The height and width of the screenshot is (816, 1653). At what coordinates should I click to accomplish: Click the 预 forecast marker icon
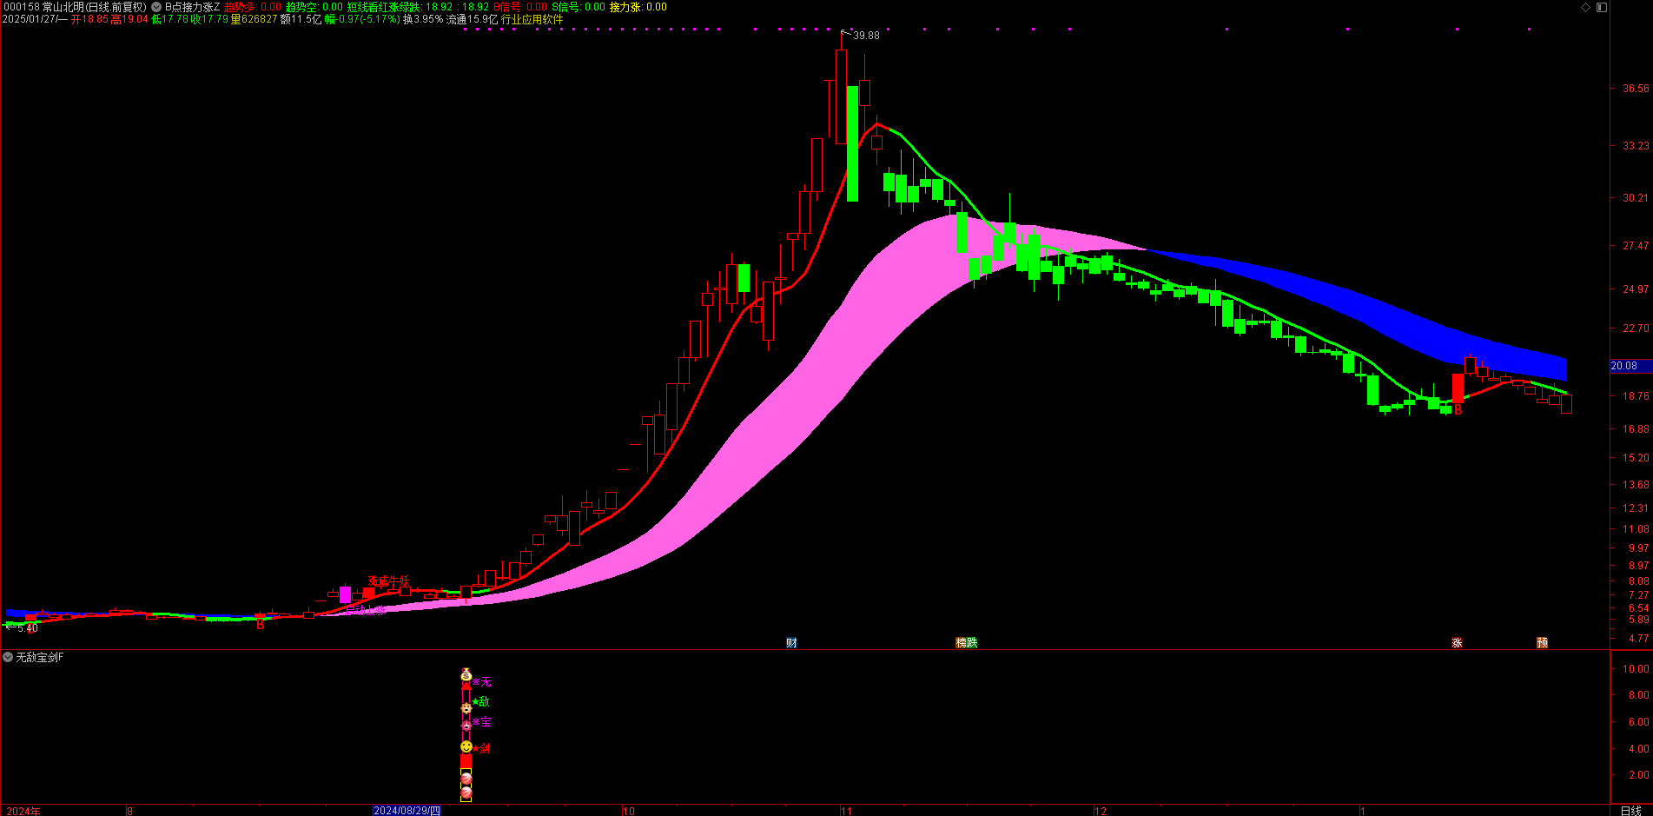click(1542, 643)
